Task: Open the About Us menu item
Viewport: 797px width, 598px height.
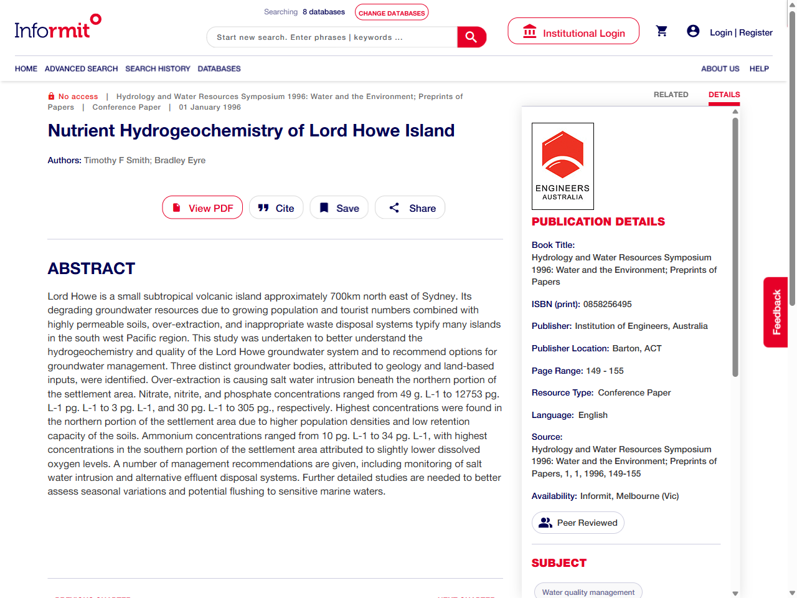Action: click(x=720, y=69)
